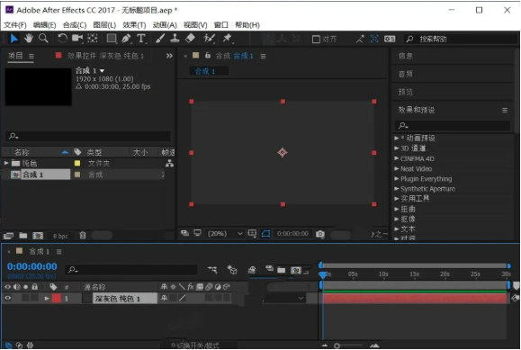Select the Puppet Pin tool
This screenshot has width=521, height=350.
coord(228,39)
